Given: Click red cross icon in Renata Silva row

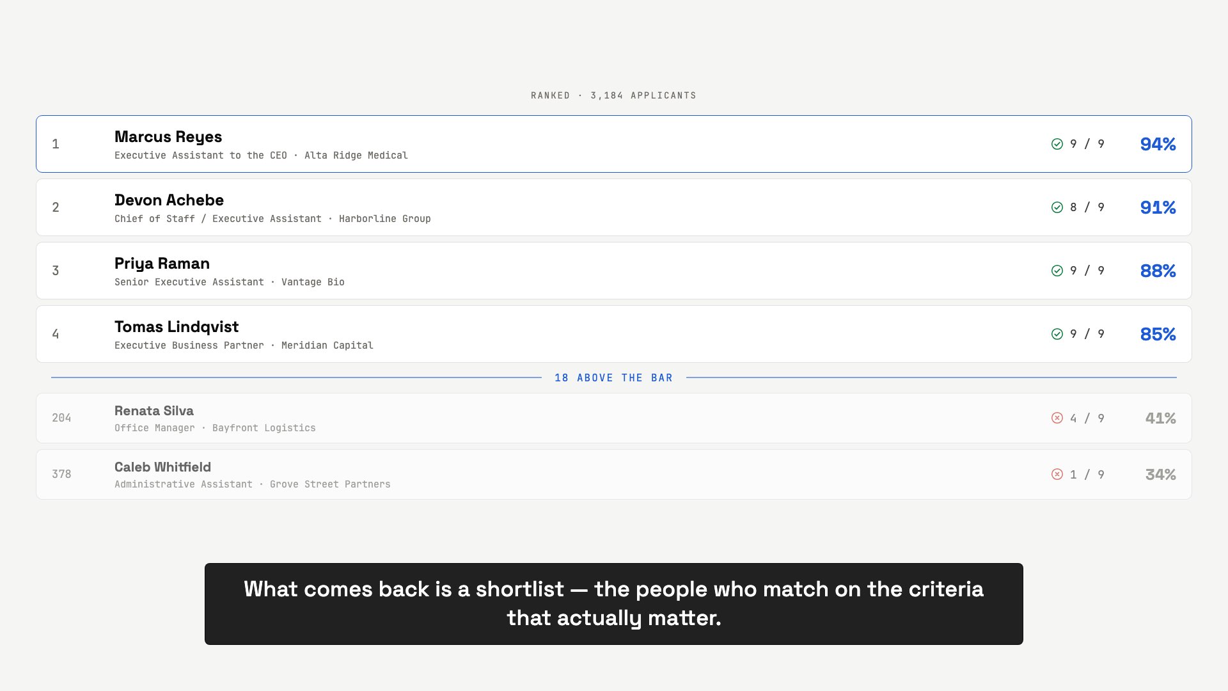Looking at the screenshot, I should (1057, 418).
